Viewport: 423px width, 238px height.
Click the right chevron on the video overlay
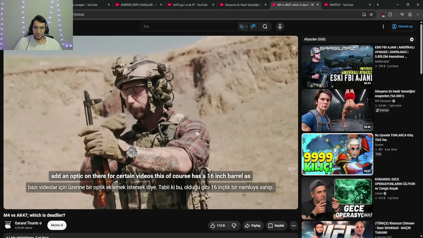point(9,159)
